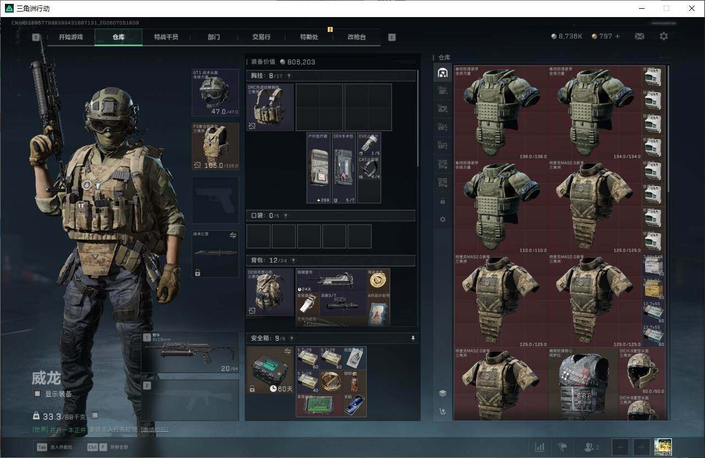Select the DICH-9 helmet with 50.0/50.0

click(642, 370)
